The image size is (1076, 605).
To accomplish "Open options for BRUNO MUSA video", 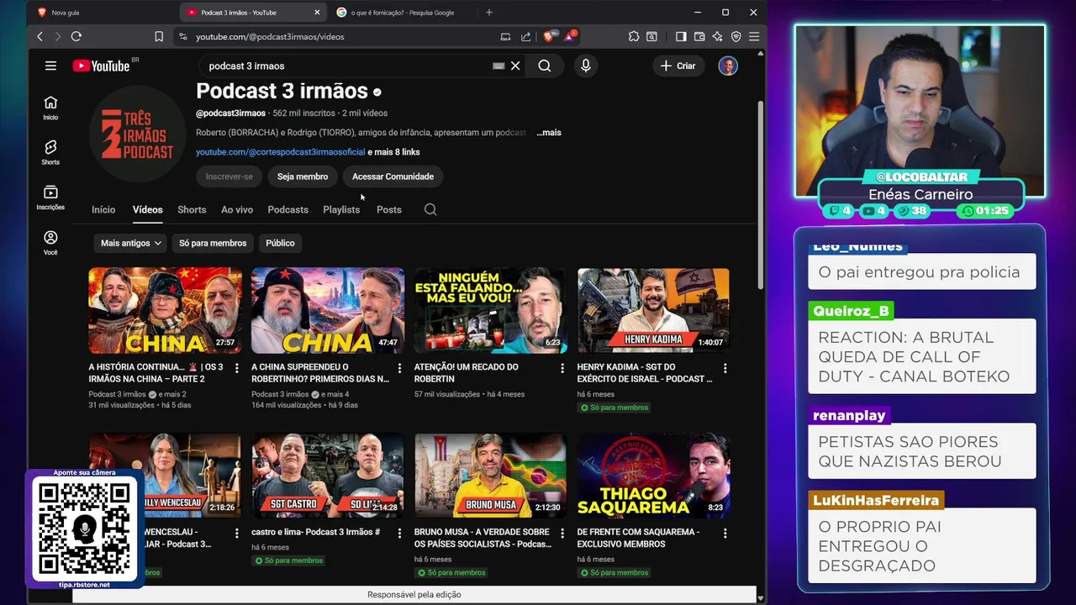I will tap(562, 533).
